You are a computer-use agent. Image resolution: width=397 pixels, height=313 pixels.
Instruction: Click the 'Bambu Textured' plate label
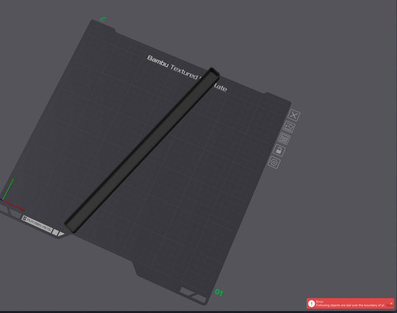point(173,68)
